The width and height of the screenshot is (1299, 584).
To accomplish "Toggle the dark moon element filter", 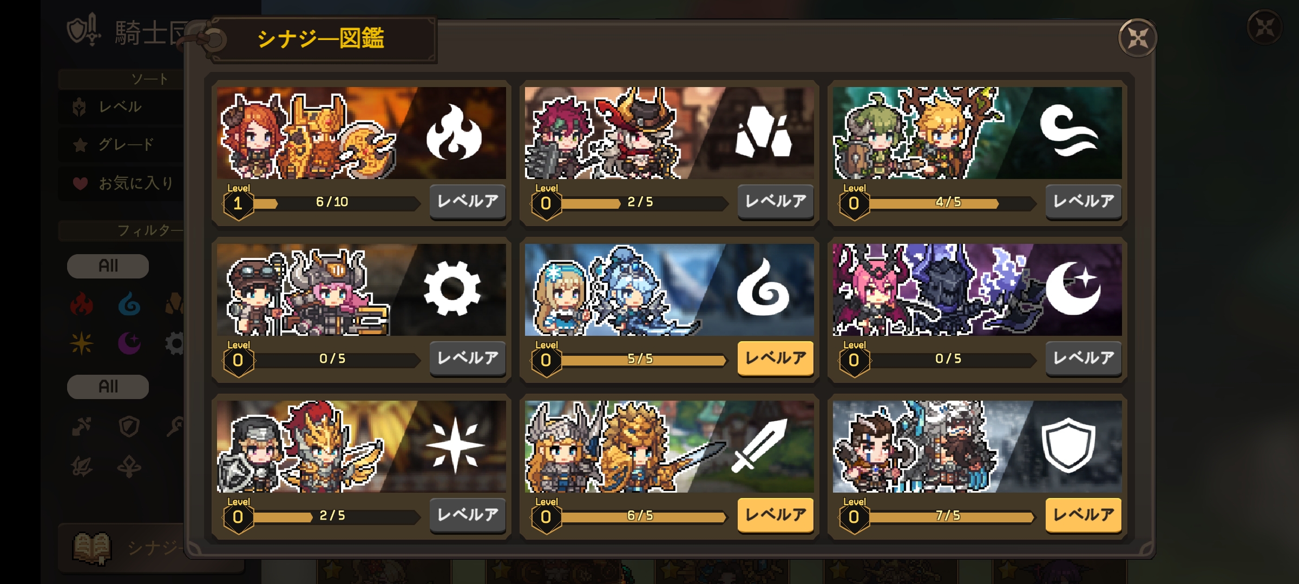I will 129,343.
